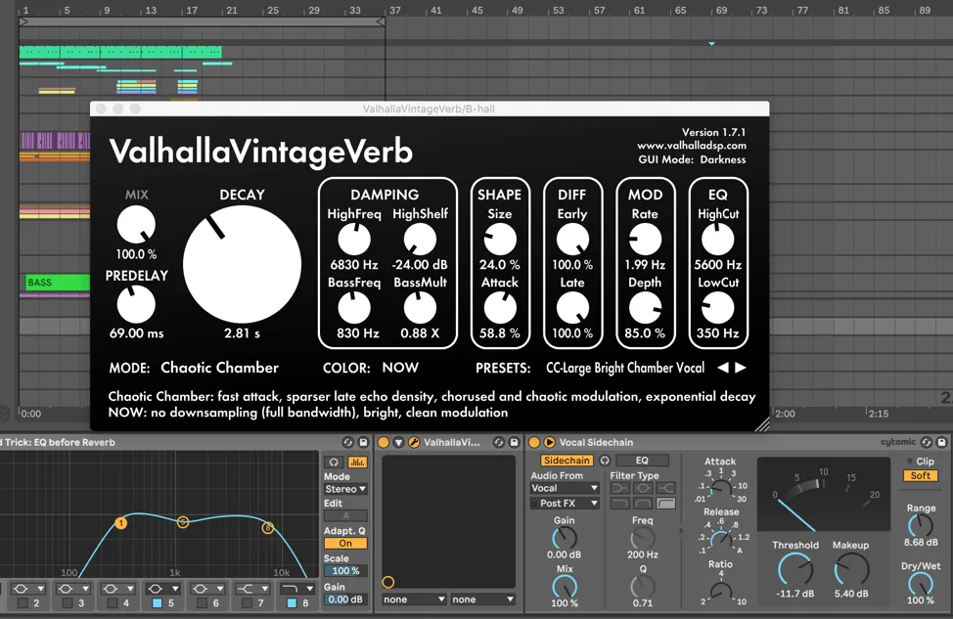
Task: Click EQ Scale 100 % field
Action: pos(345,571)
